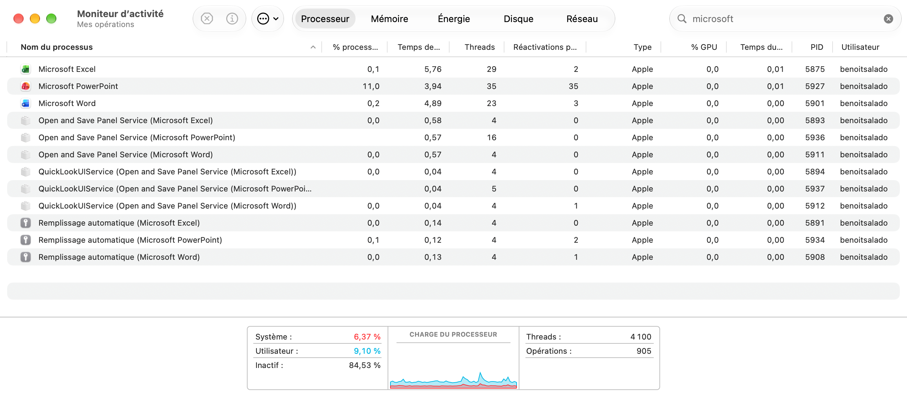
Task: Click icon of Remplissage automatique (Microsoft Excel)
Action: point(26,223)
